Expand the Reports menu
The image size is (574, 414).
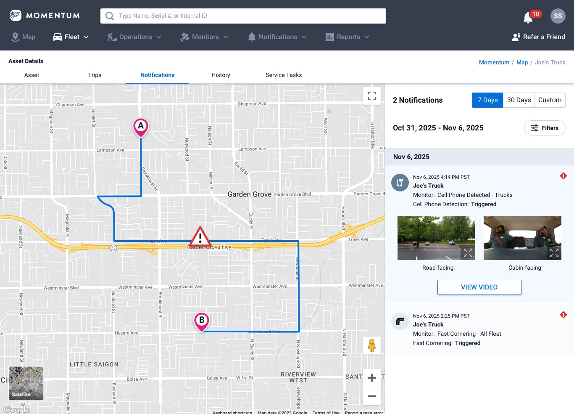tap(347, 37)
